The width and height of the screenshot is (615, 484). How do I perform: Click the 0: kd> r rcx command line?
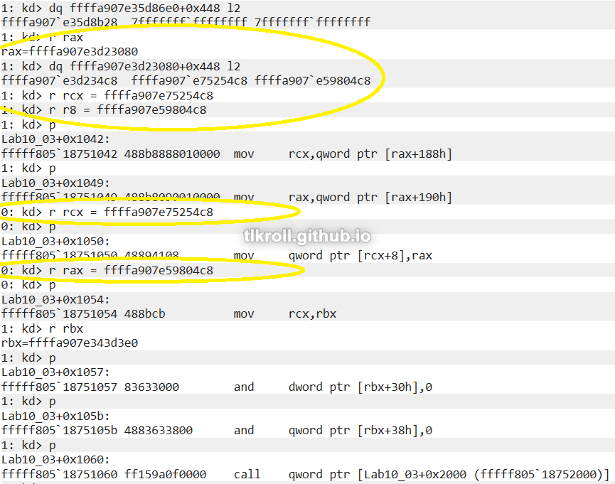pyautogui.click(x=107, y=212)
